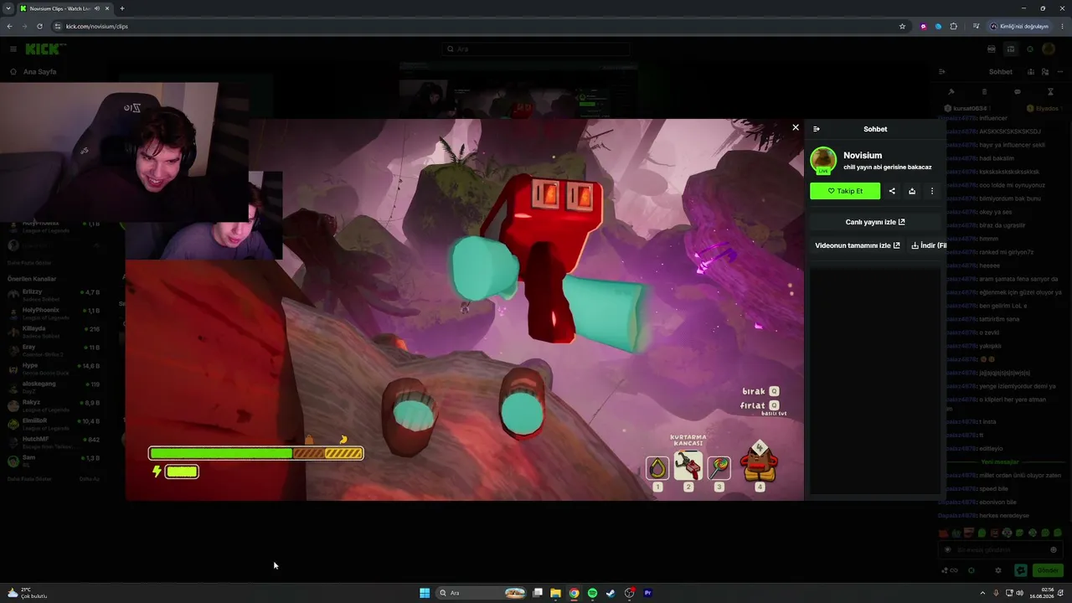Open a new browser tab
1072x603 pixels.
pos(122,8)
